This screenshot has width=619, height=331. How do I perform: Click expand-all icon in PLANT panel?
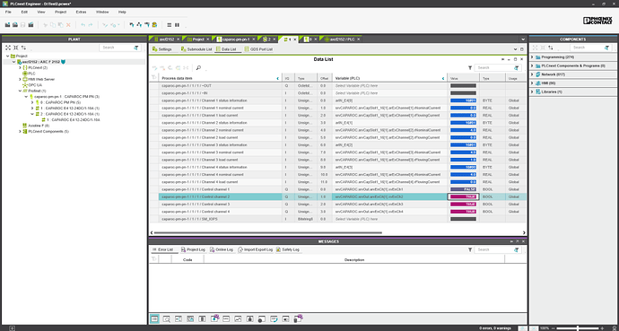tap(8, 48)
